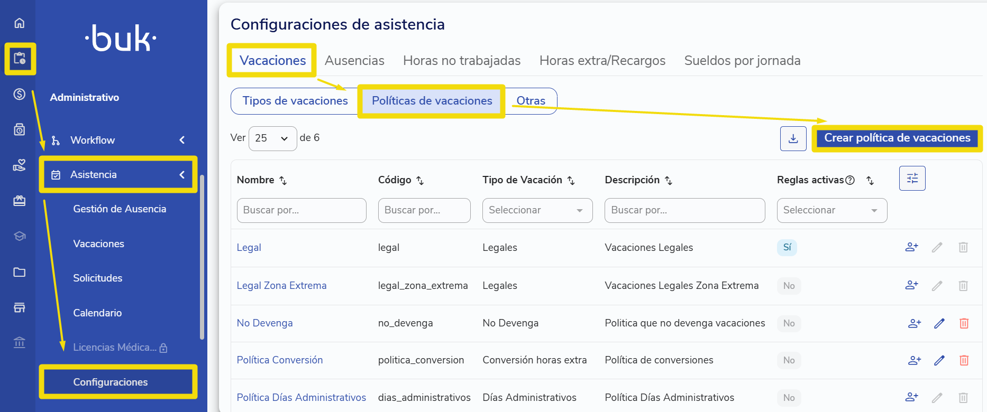This screenshot has width=987, height=412.
Task: Click the Descripción search field
Action: [684, 210]
